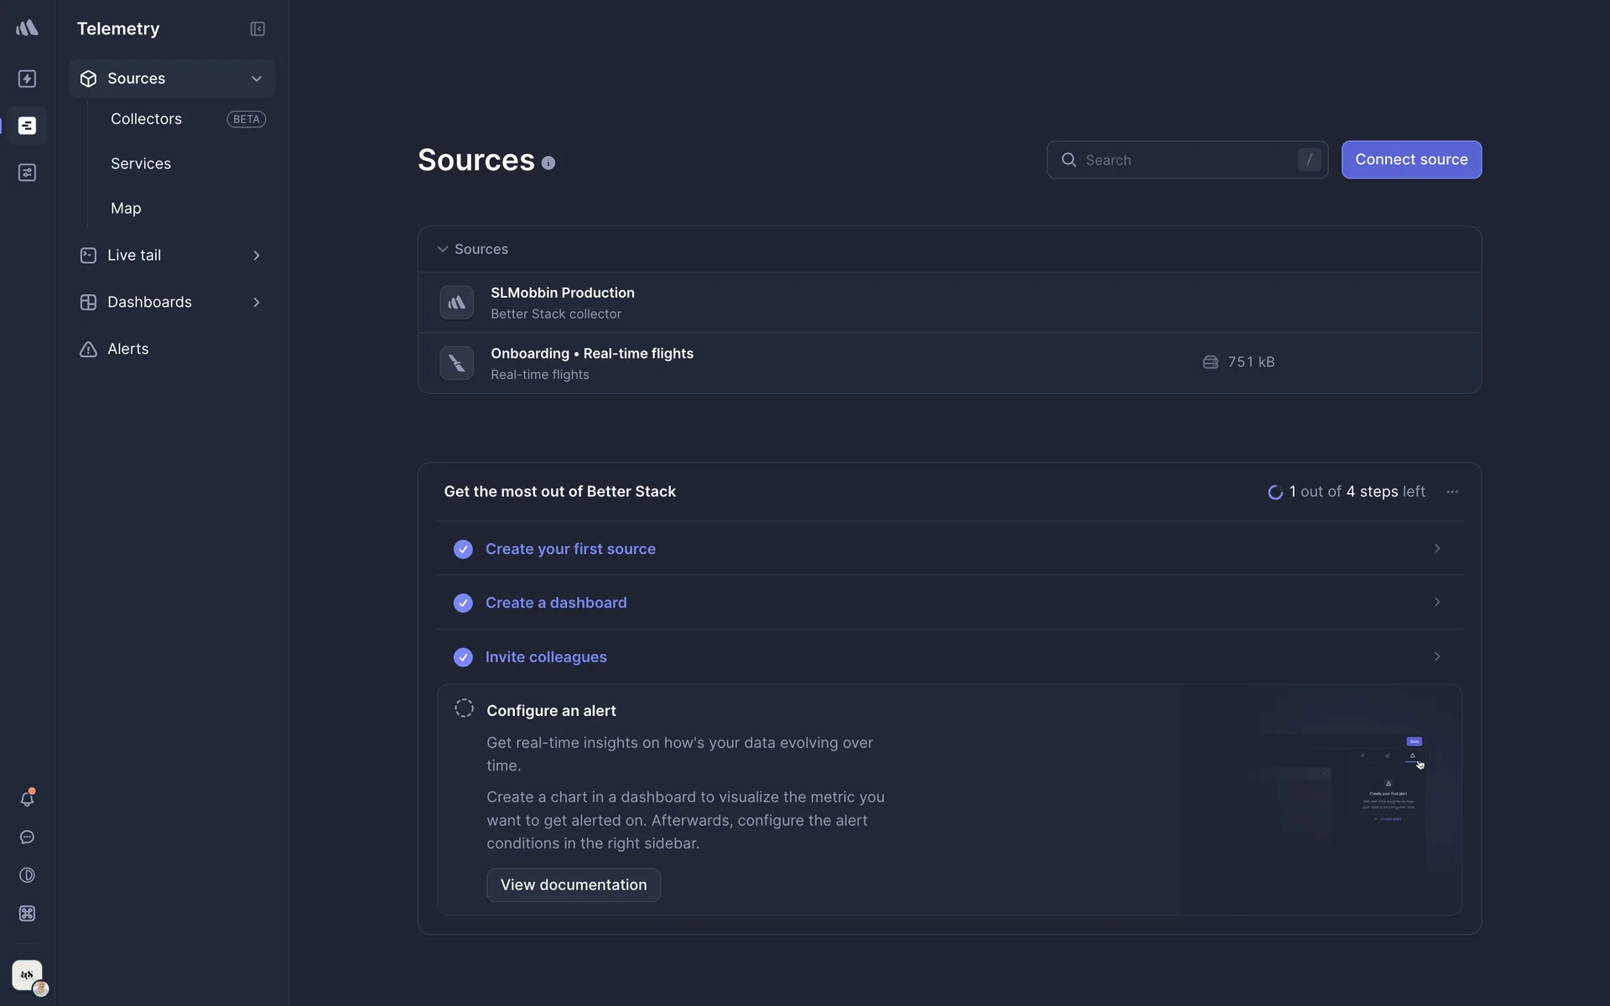
Task: Click View documentation button
Action: (574, 885)
